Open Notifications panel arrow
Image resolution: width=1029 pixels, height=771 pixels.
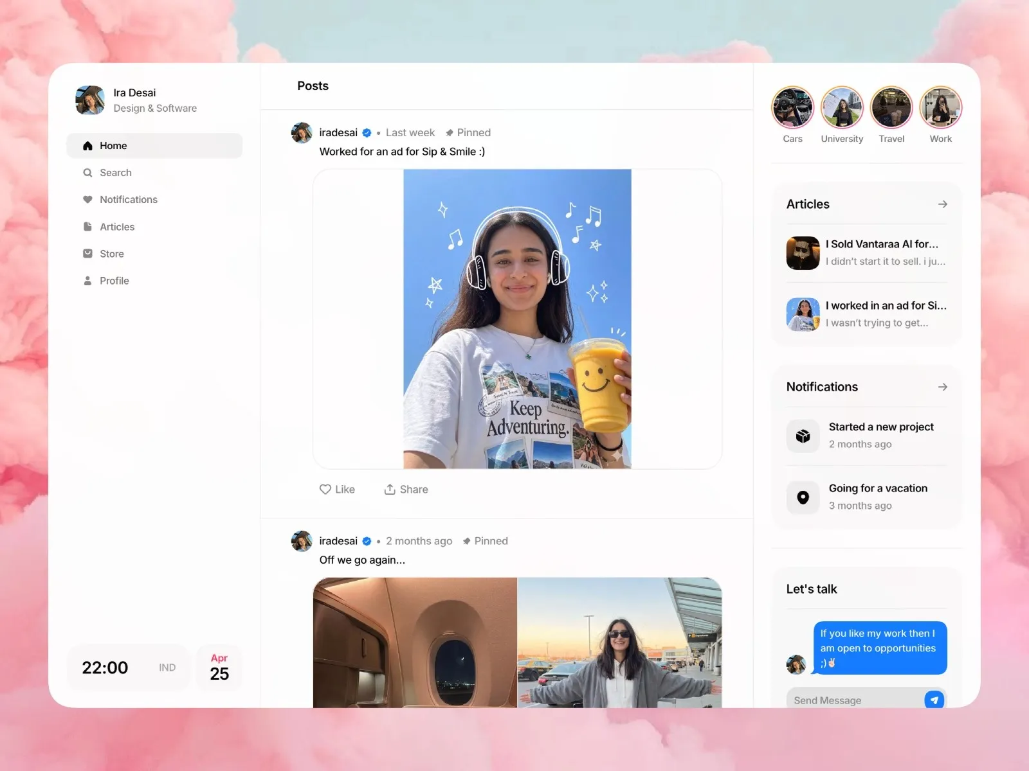[x=942, y=387]
